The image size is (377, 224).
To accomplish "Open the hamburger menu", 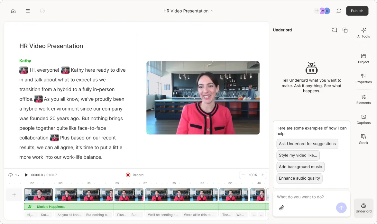I will 28,11.
